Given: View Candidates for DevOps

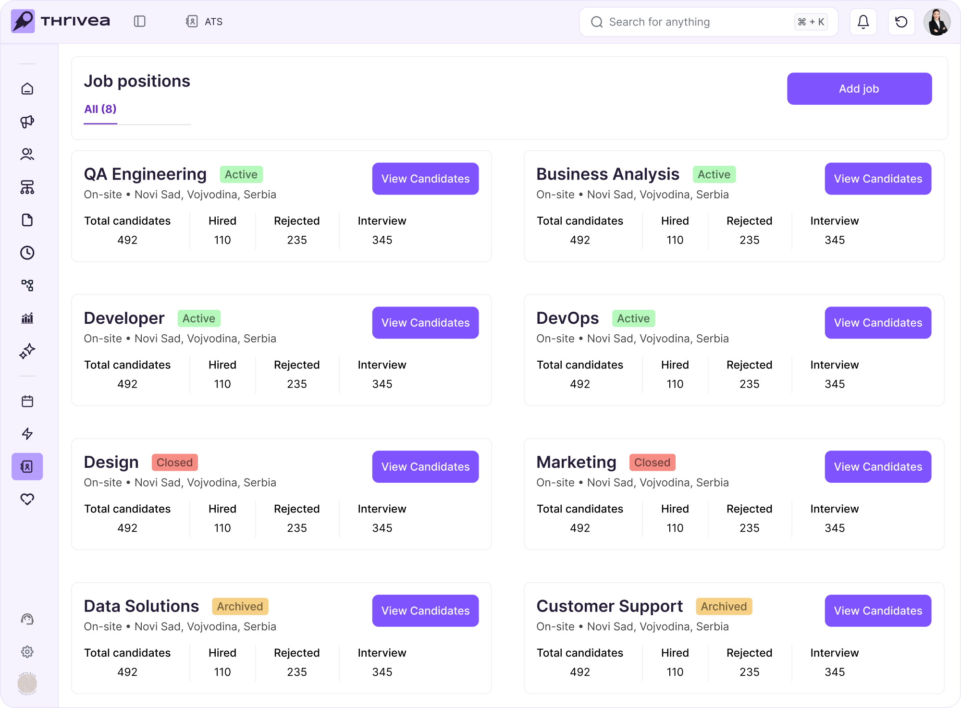Looking at the screenshot, I should click(878, 323).
